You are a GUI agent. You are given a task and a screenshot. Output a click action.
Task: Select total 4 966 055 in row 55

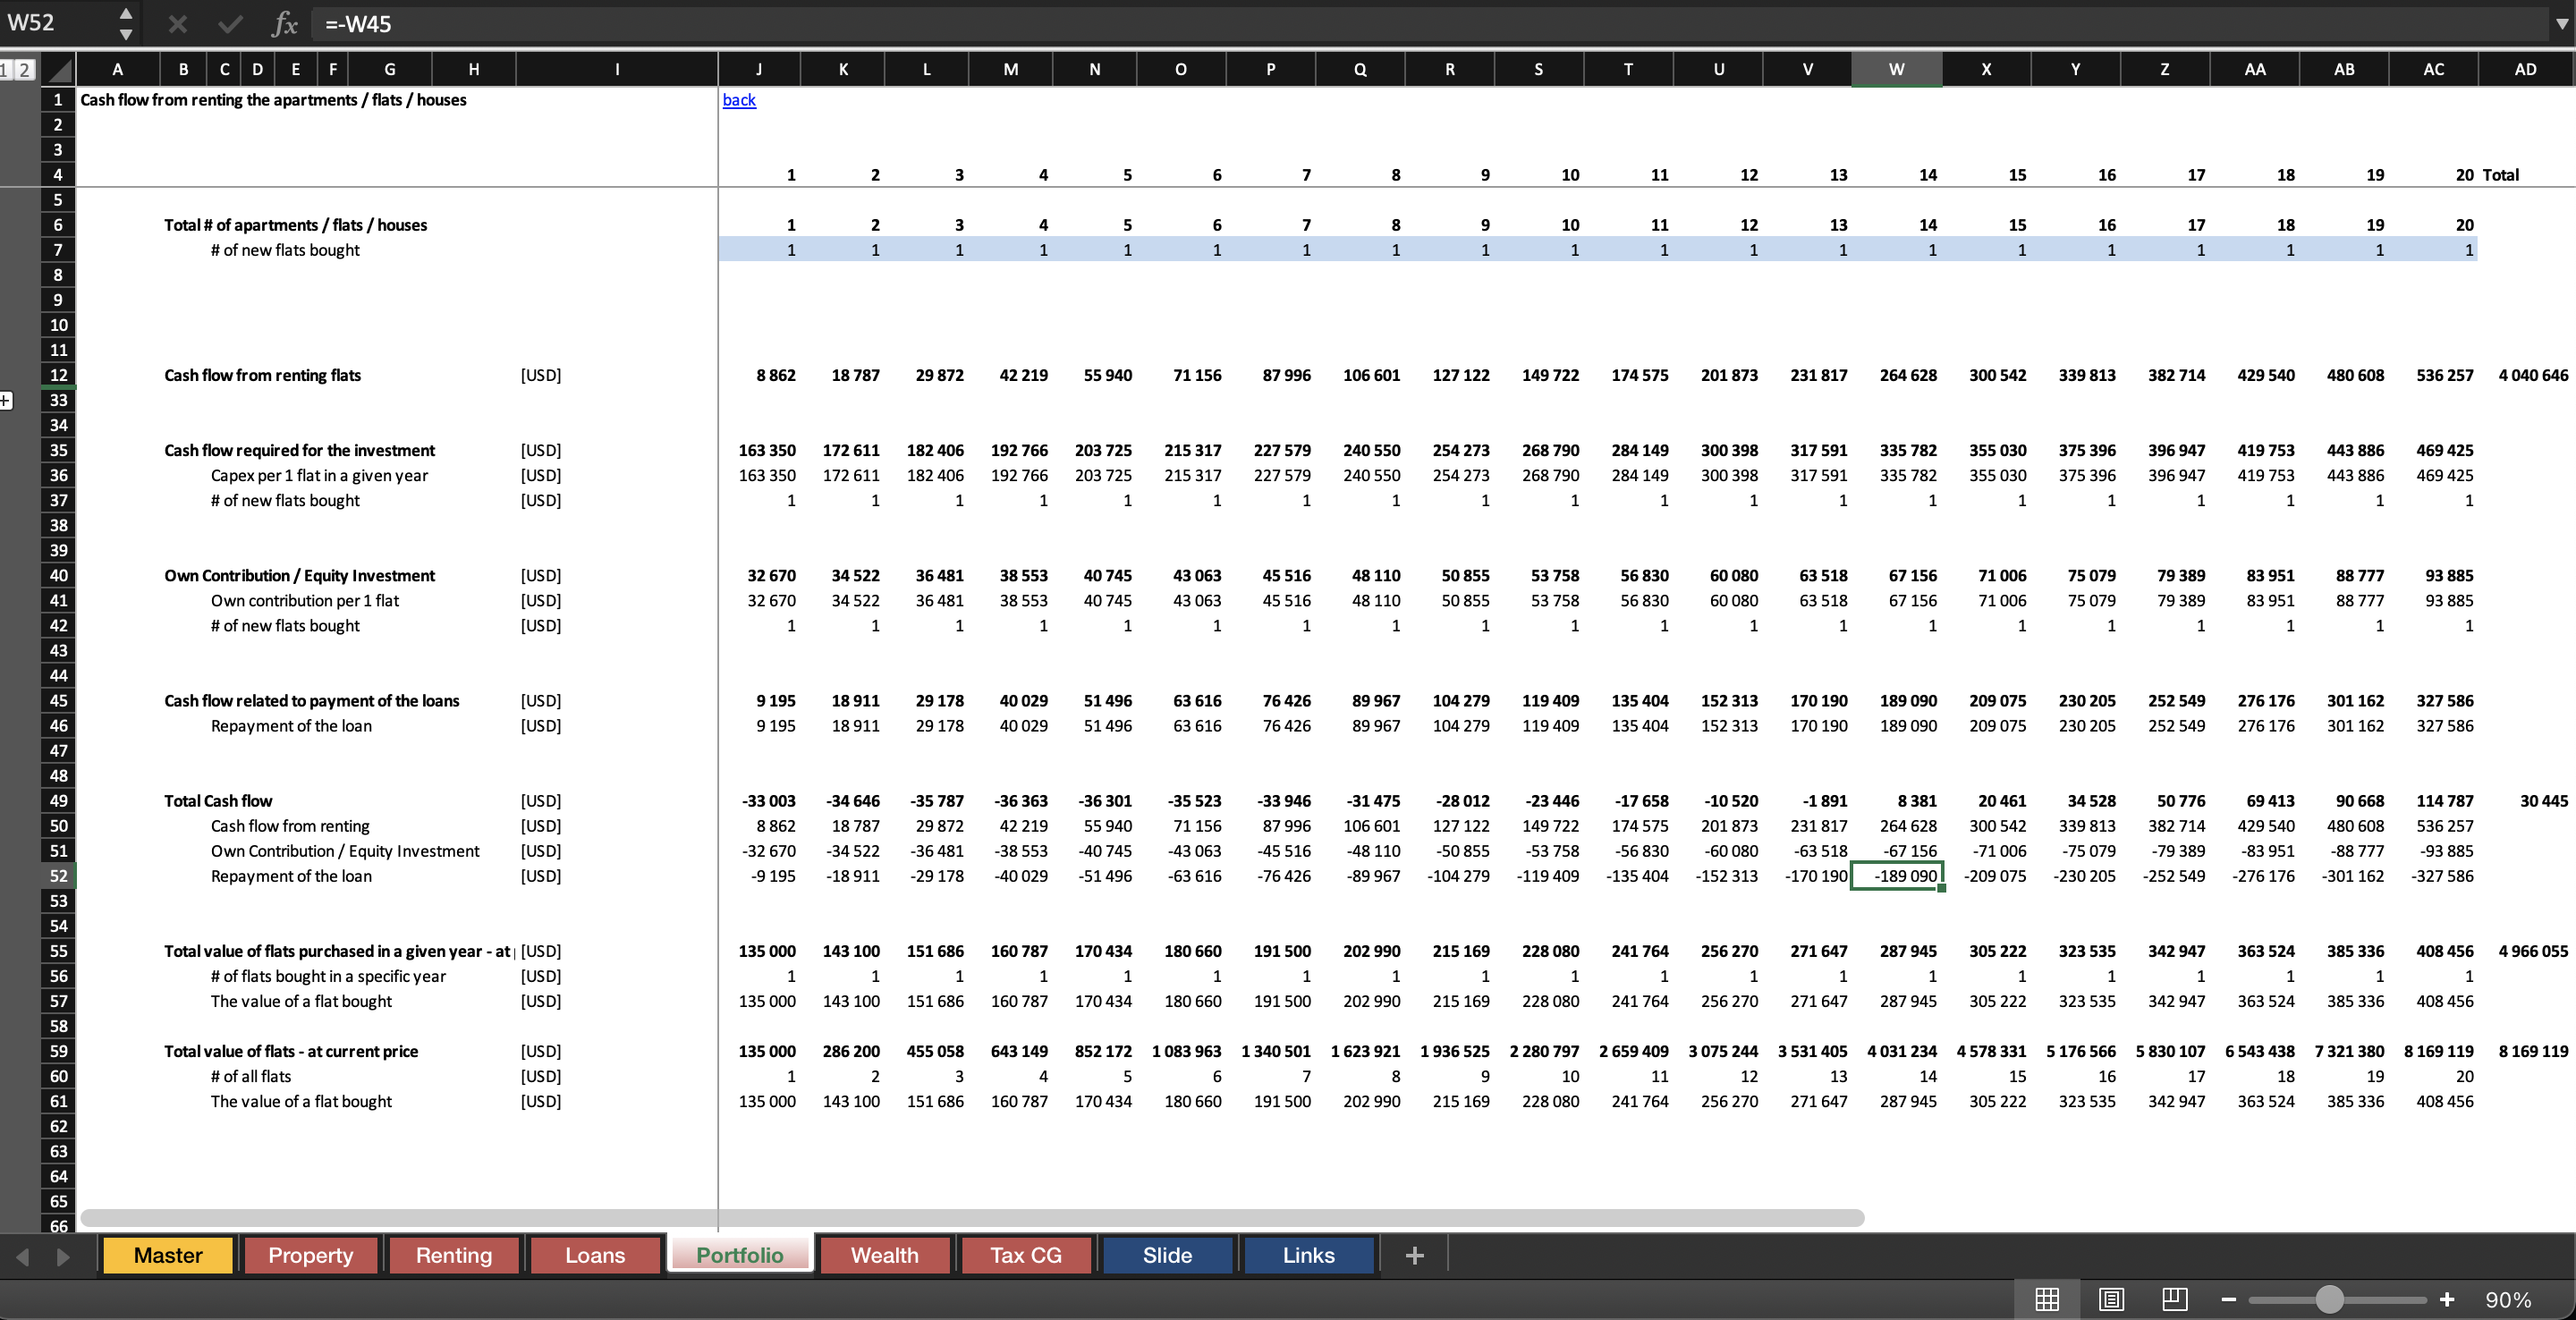point(2533,951)
